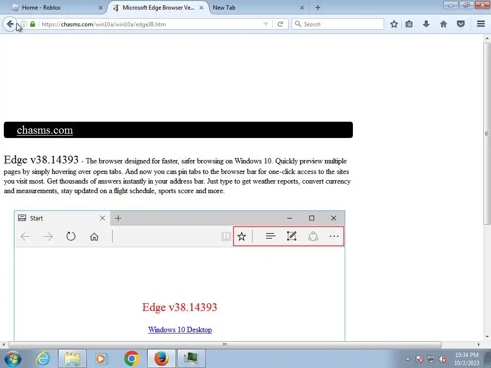Show hidden tray icons arrow
Screen dimensions: 491x368
coord(408,359)
